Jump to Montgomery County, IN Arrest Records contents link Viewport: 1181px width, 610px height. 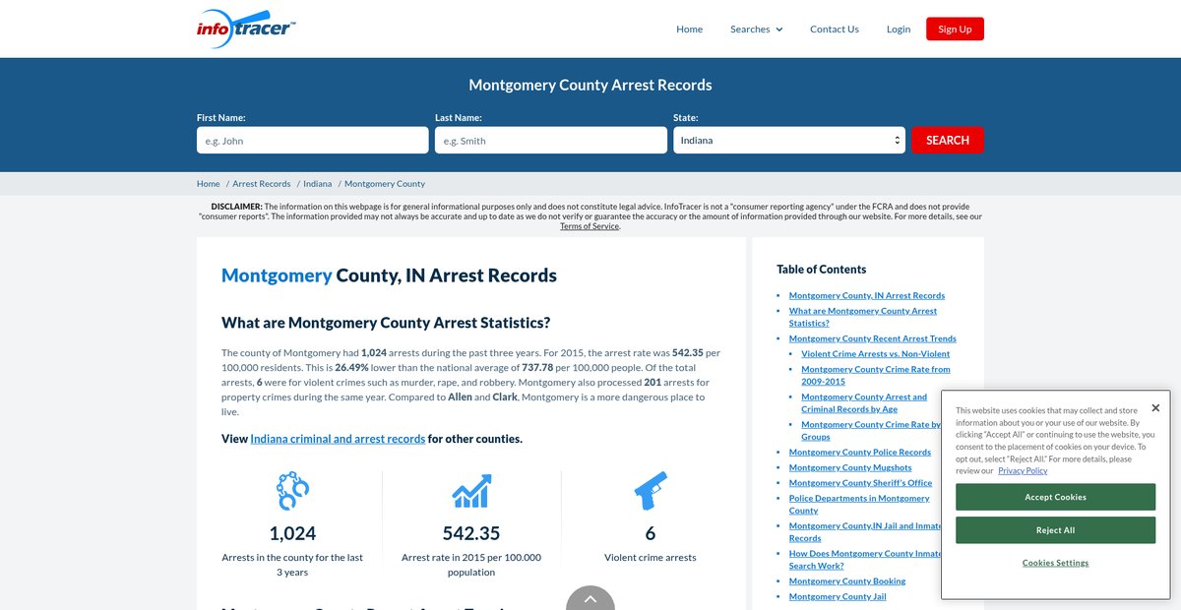tap(867, 295)
